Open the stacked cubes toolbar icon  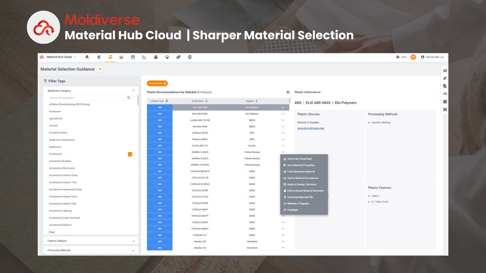point(179,57)
